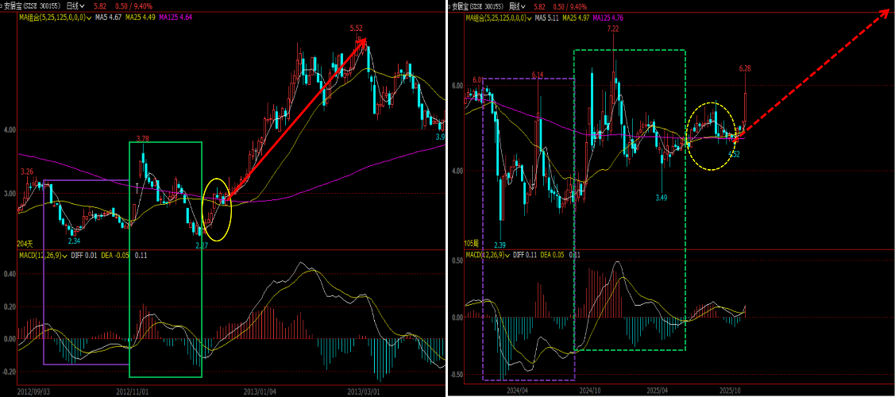
Task: Click DIFF 0.01 value in daily MACD
Action: click(86, 256)
